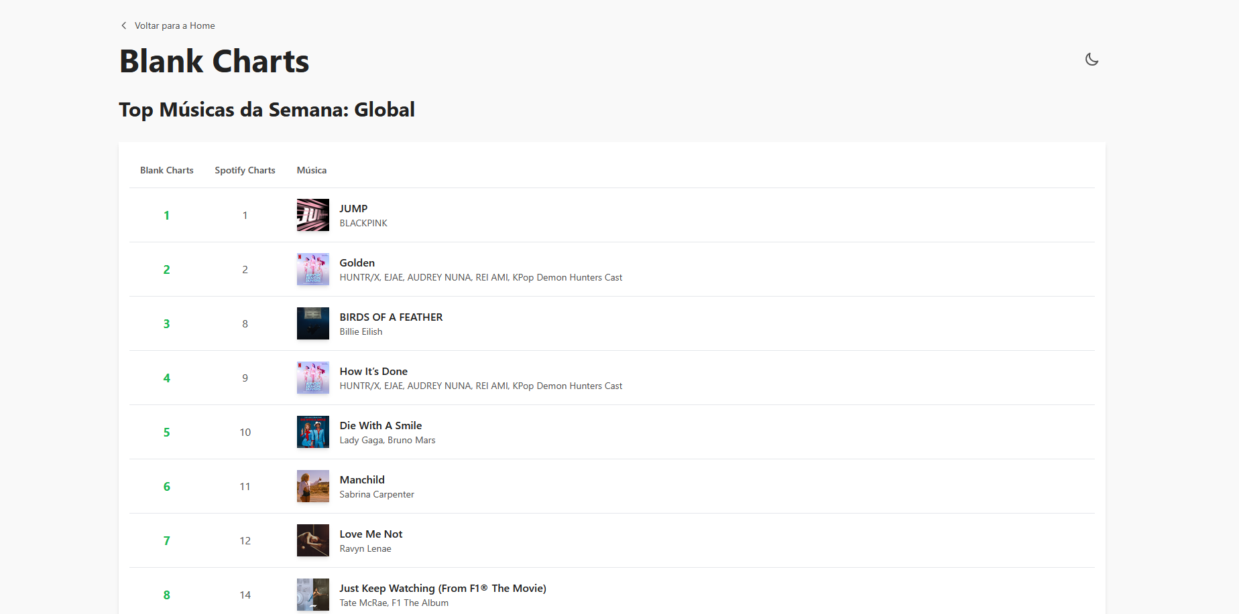Select the song title 'Love Me Not'
The height and width of the screenshot is (614, 1239).
[x=371, y=534]
